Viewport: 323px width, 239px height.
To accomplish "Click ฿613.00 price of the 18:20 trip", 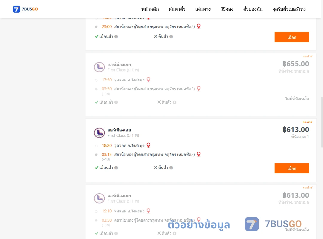I will point(295,129).
